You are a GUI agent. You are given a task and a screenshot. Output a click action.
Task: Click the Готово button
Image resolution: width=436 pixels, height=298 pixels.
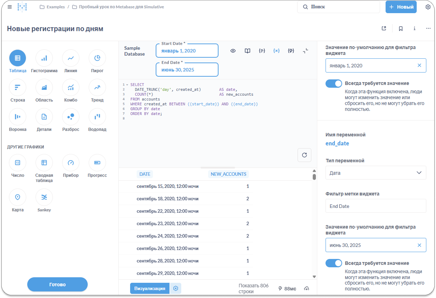pyautogui.click(x=57, y=285)
